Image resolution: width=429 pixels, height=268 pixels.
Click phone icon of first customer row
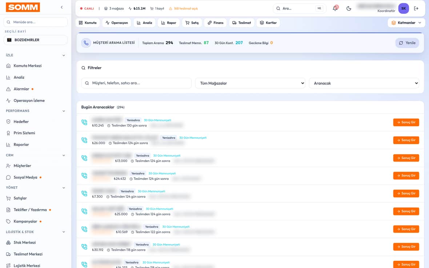point(84,122)
